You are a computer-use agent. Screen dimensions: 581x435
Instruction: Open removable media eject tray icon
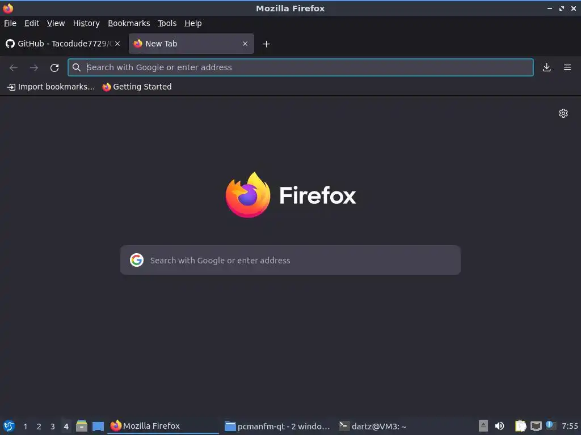tap(483, 426)
